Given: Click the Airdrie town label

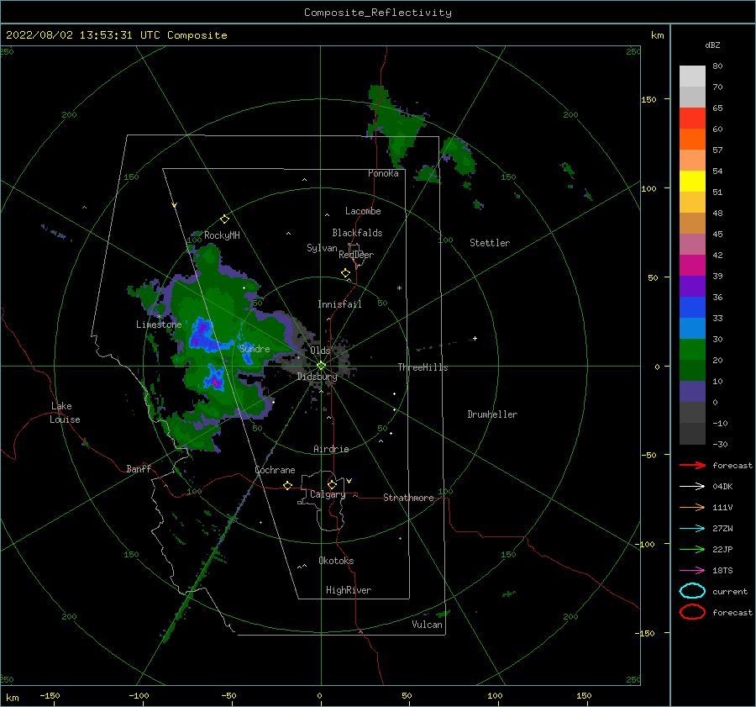Looking at the screenshot, I should [x=331, y=449].
